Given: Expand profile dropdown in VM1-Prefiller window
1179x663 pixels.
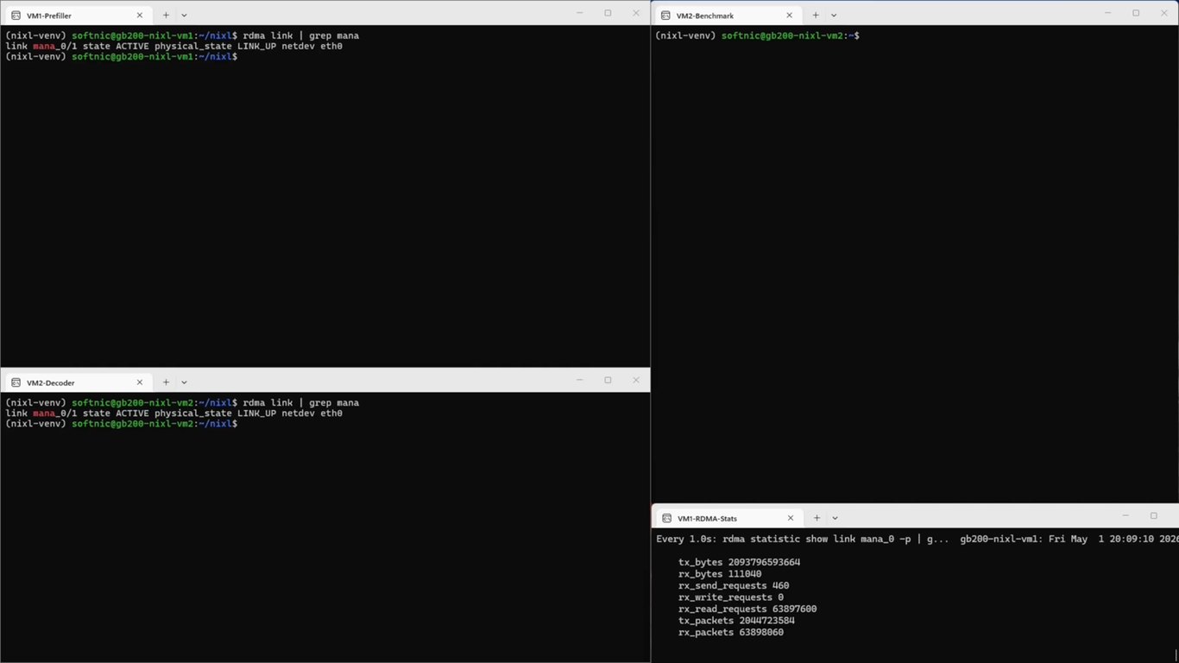Looking at the screenshot, I should coord(184,16).
